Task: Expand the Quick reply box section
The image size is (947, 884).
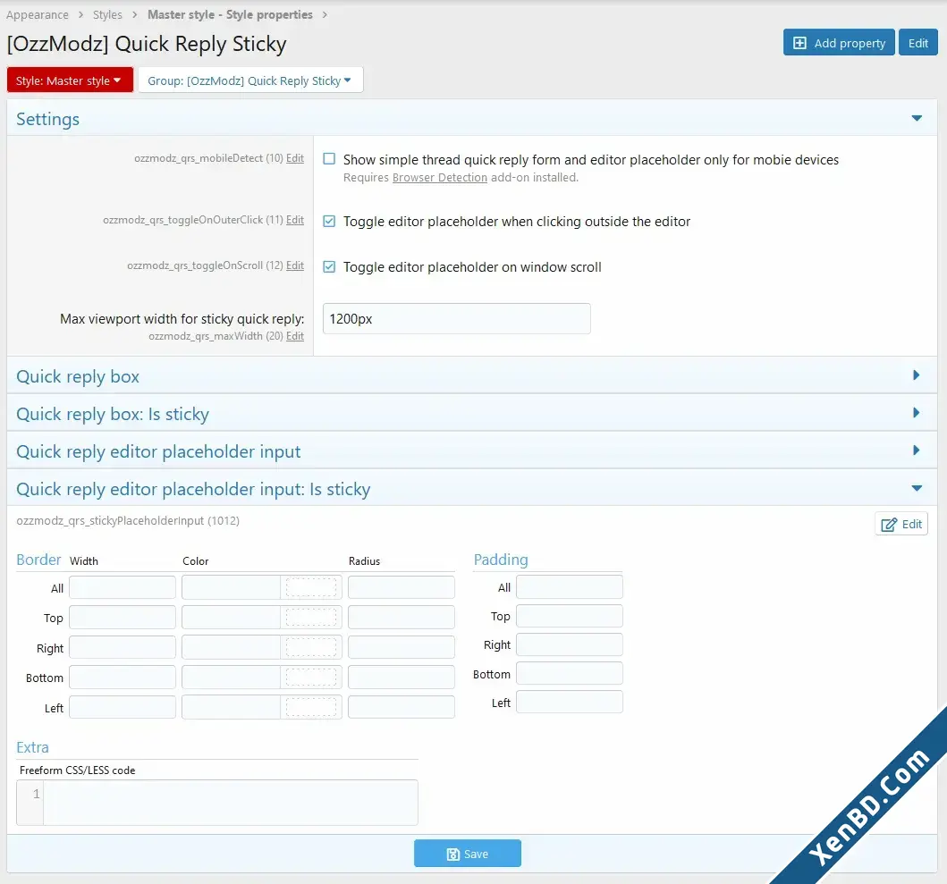Action: pyautogui.click(x=917, y=375)
